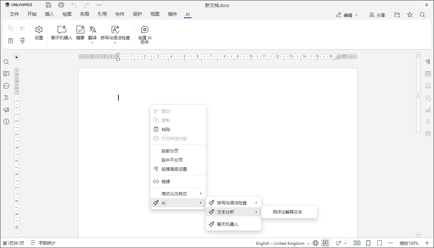
Task: Open the AI 设置 settings
Action: 39,33
